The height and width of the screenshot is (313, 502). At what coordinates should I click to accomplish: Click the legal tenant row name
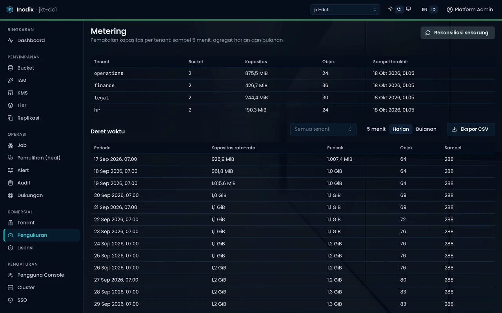point(102,98)
